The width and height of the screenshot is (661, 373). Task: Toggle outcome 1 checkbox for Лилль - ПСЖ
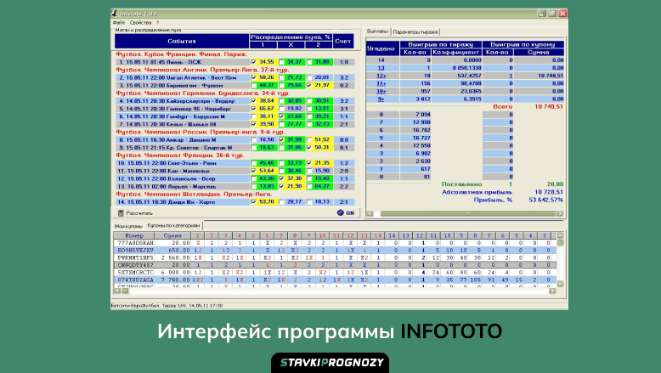(254, 62)
